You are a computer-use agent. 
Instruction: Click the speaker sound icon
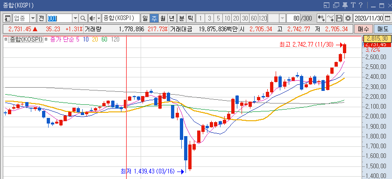click(93, 18)
